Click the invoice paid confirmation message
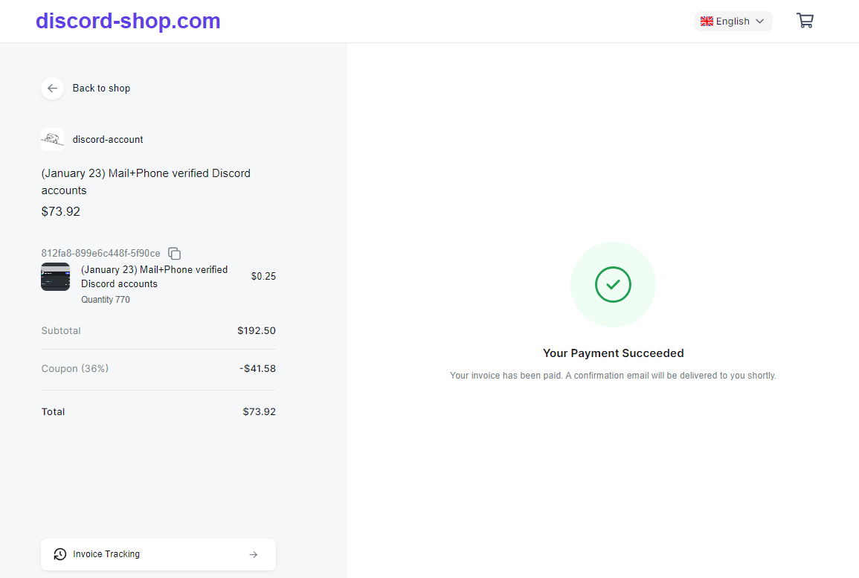The width and height of the screenshot is (859, 578). 613,376
